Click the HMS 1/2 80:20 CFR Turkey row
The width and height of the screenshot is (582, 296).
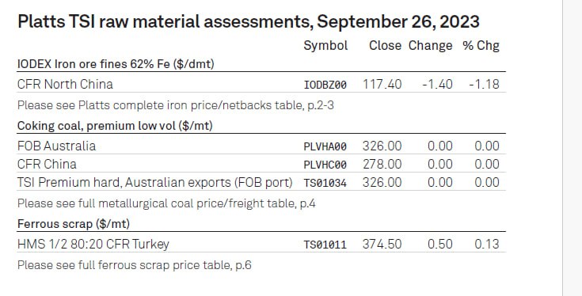tap(261, 244)
